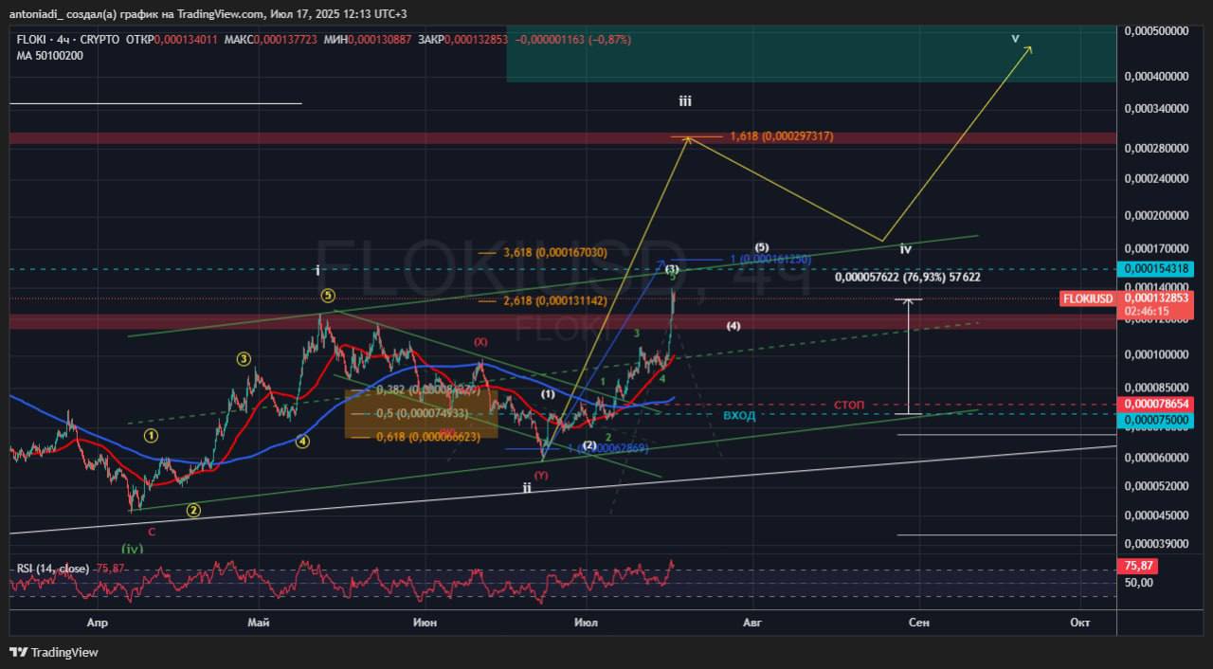Viewport: 1213px width, 669px height.
Task: Click the 0,000039000 price axis label
Action: [x=1156, y=544]
